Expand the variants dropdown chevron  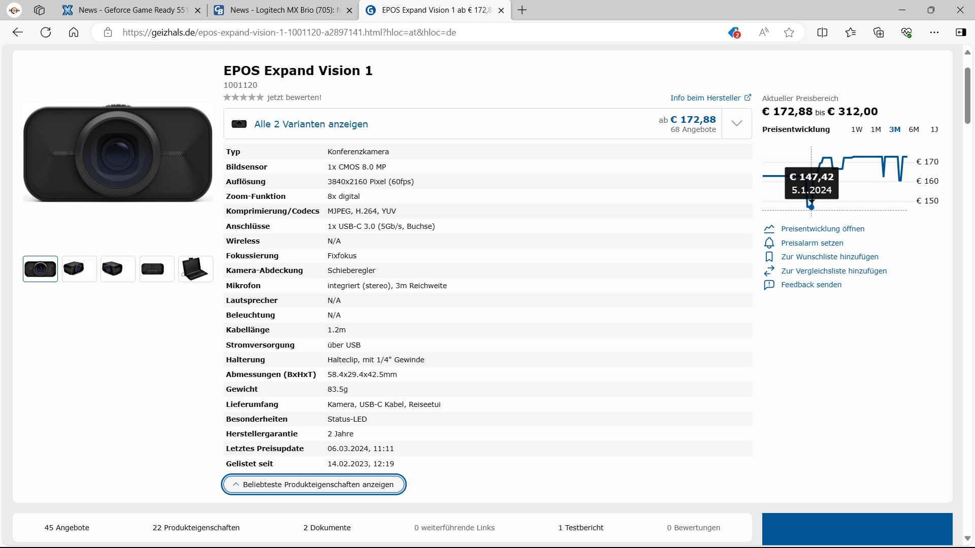736,123
